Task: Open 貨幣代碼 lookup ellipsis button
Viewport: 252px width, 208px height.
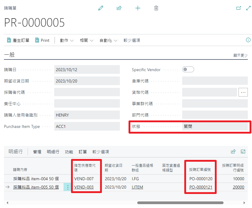Action: tap(243, 92)
